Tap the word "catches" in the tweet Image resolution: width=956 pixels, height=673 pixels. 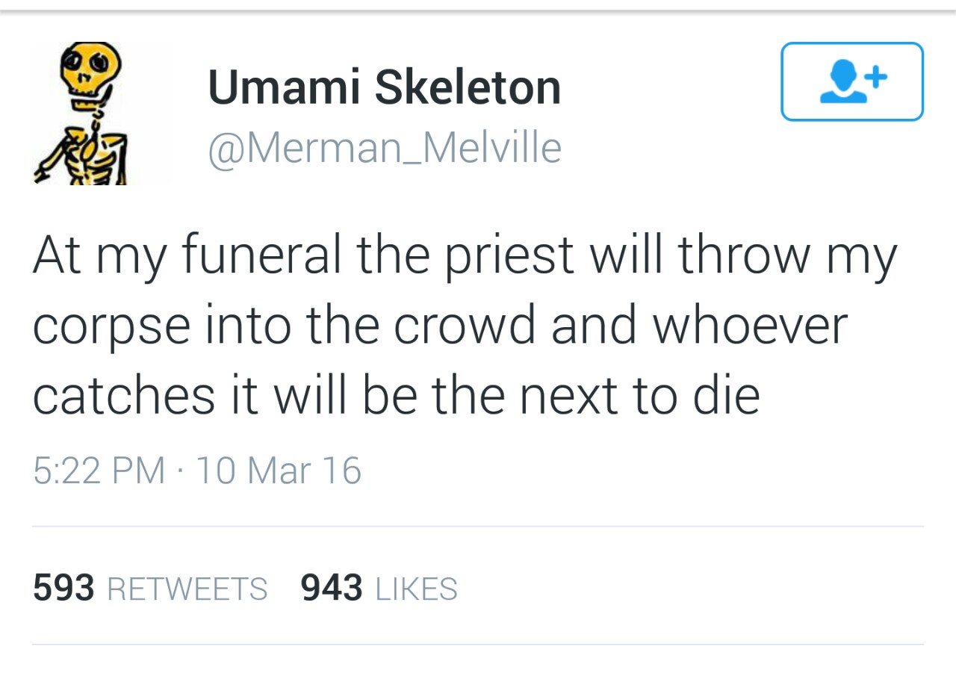coord(124,397)
